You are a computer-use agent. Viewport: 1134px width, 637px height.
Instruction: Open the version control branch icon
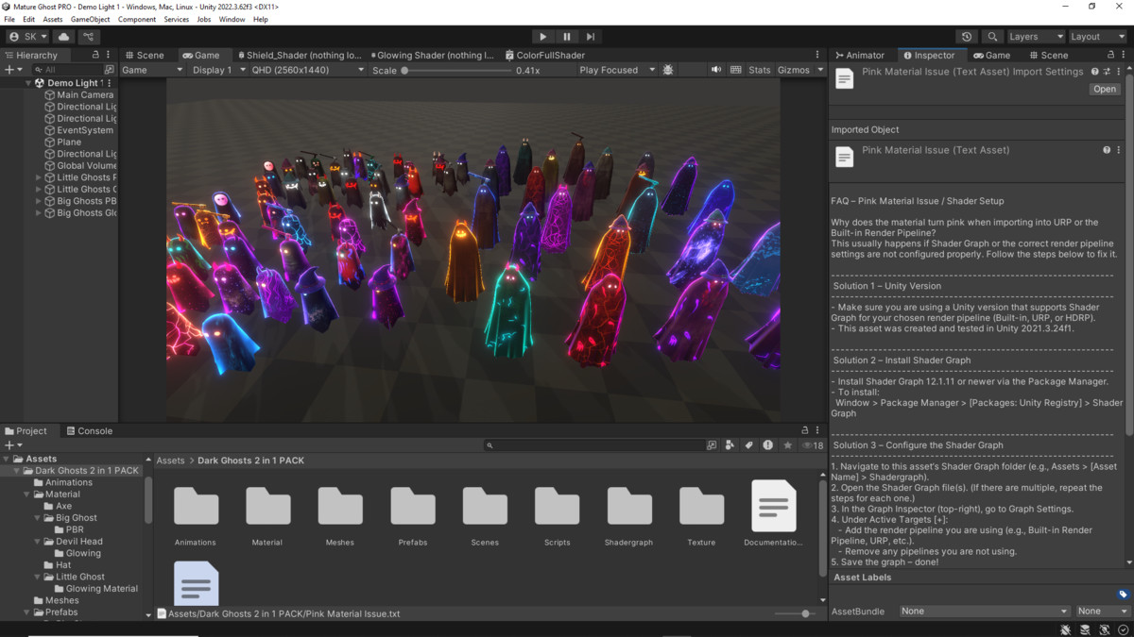[89, 37]
